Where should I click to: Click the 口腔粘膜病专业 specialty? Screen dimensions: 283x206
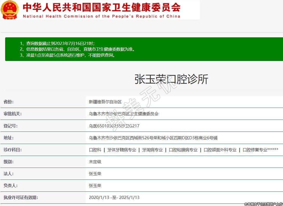click(x=183, y=150)
